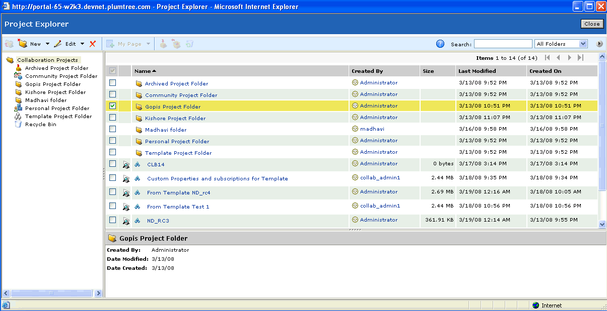Click the Template Project Folder tree icon
This screenshot has height=311, width=607.
coord(19,116)
